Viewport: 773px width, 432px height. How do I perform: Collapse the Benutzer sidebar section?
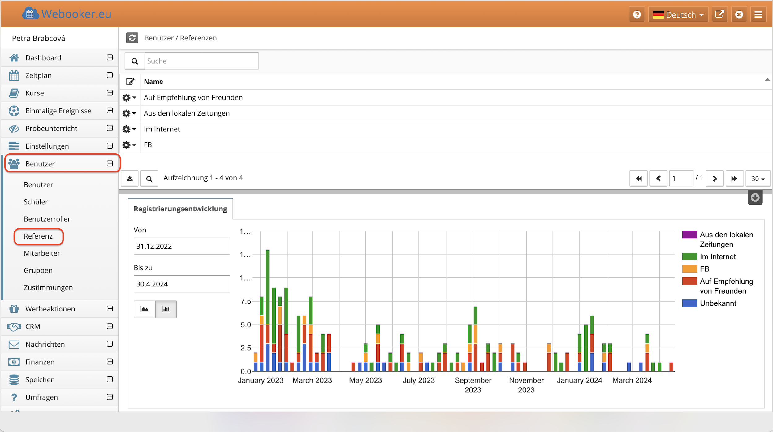[110, 163]
